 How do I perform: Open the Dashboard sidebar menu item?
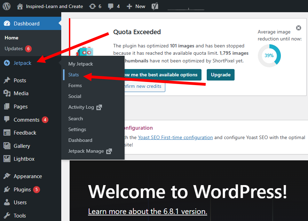tap(30, 23)
